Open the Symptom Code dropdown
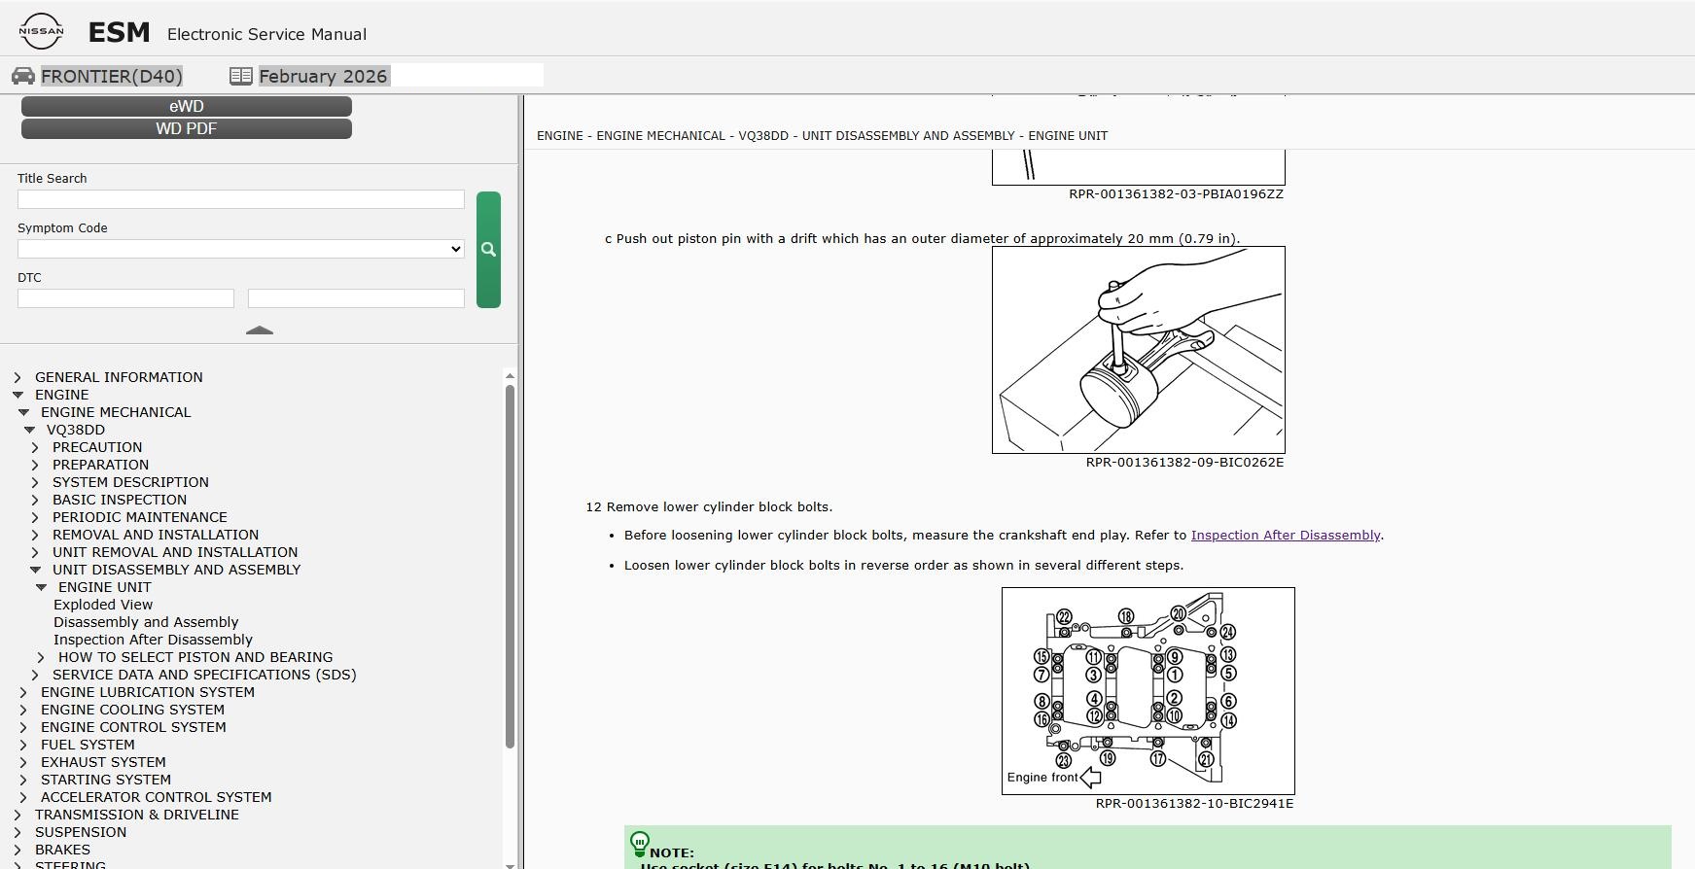Viewport: 1695px width, 869px height. (x=241, y=249)
